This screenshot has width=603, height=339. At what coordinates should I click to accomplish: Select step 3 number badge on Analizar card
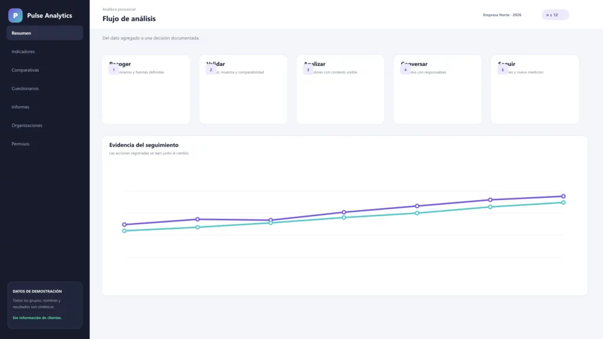point(308,69)
